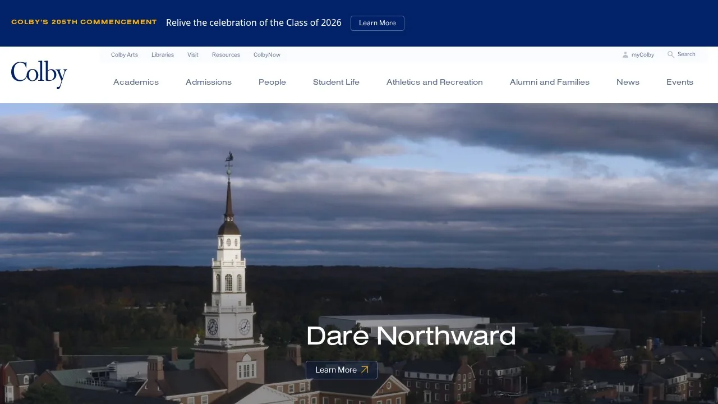Open the ColbyNow link

point(267,55)
